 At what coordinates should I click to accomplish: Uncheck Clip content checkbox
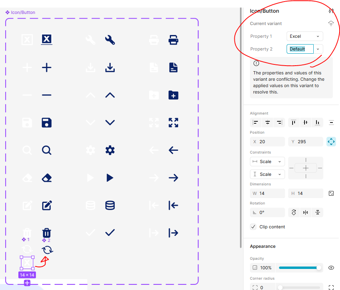(x=253, y=227)
